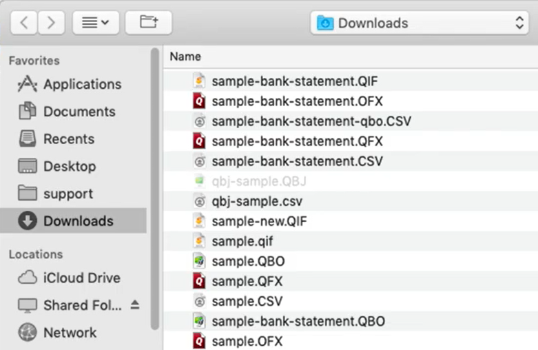538x350 pixels.
Task: Eject the Shared Folder volume
Action: coord(135,305)
